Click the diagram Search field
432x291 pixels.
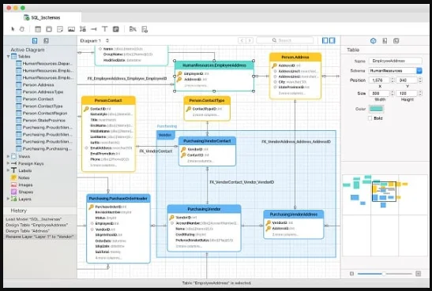pos(285,40)
